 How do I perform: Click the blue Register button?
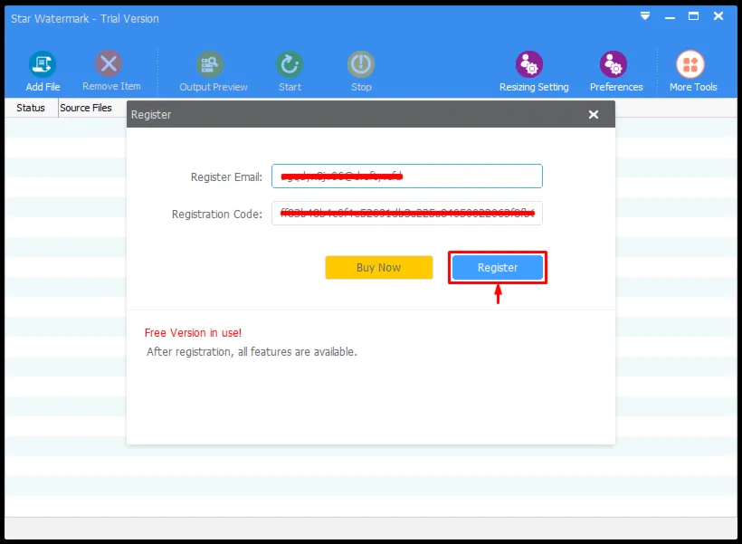tap(498, 268)
